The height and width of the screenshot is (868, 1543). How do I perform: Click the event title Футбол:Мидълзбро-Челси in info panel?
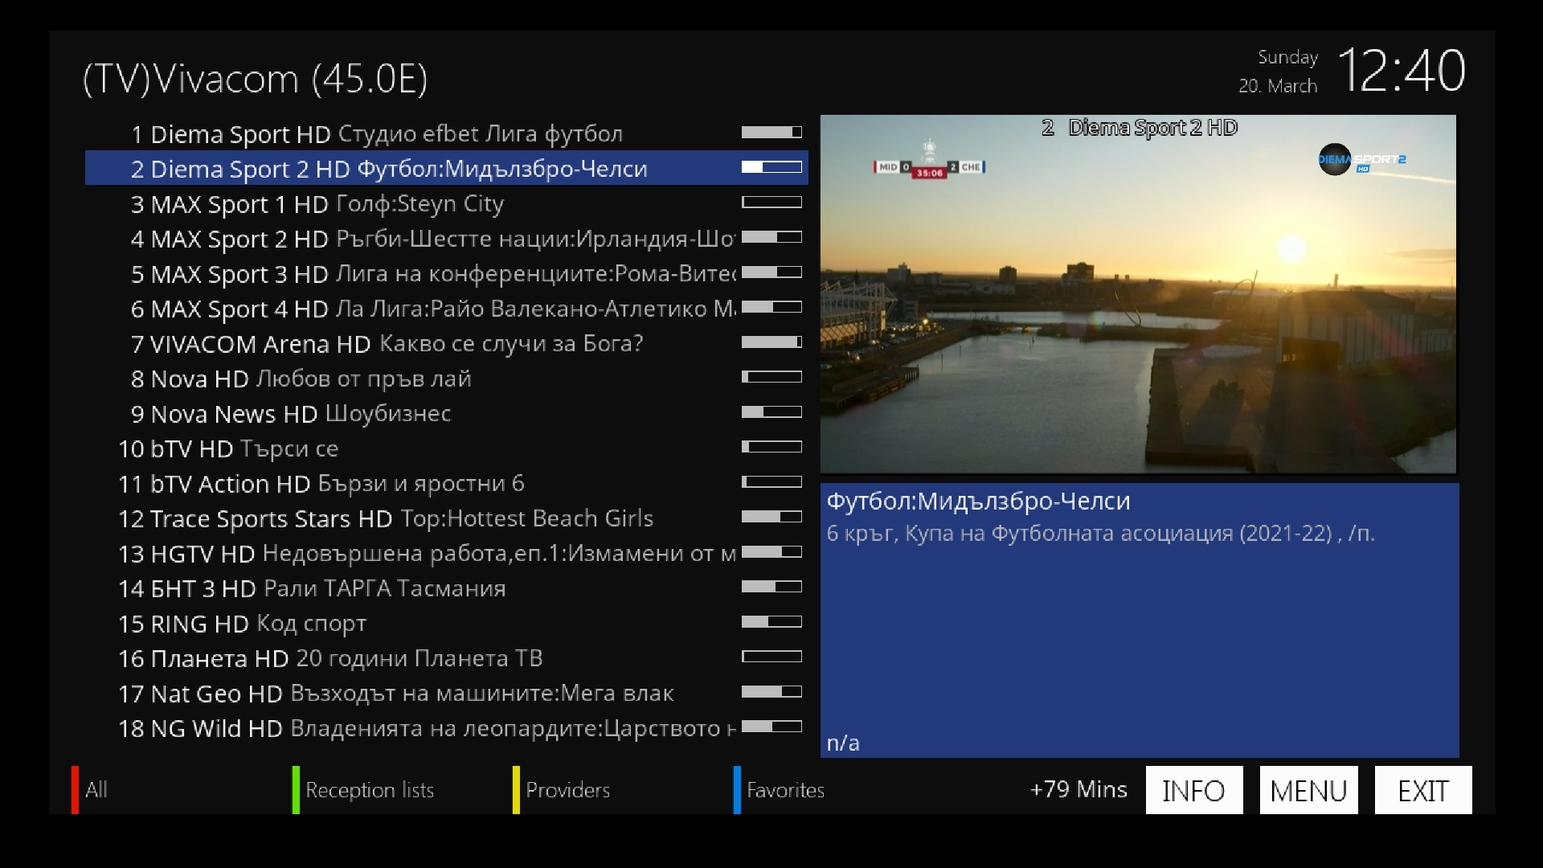978,502
